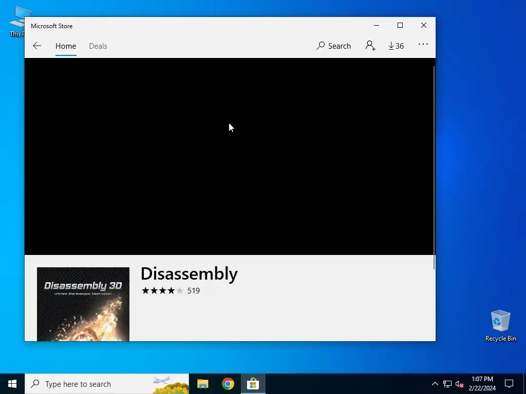This screenshot has width=526, height=394.
Task: Launch Google Chrome from the taskbar
Action: 228,384
